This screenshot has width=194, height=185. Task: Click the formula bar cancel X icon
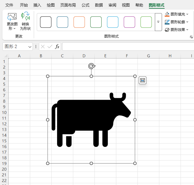pyautogui.click(x=43, y=47)
